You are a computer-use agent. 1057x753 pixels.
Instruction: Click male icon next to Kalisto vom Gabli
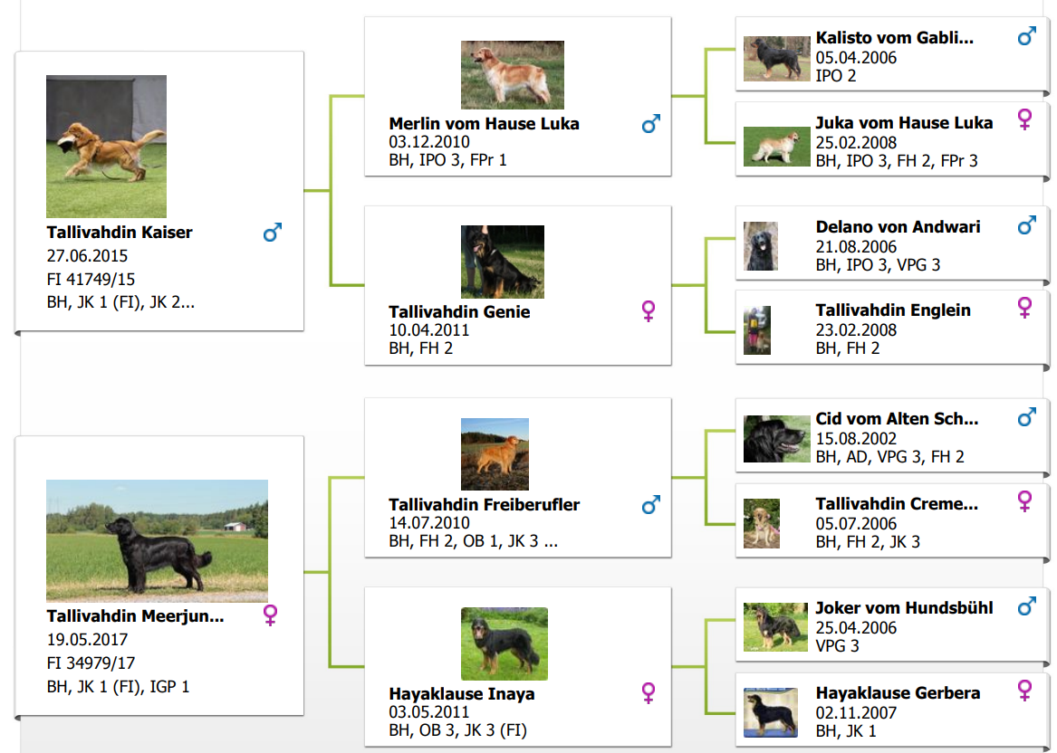(x=1026, y=37)
